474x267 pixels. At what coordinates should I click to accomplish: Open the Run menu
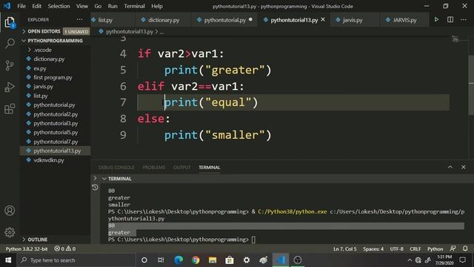click(113, 6)
